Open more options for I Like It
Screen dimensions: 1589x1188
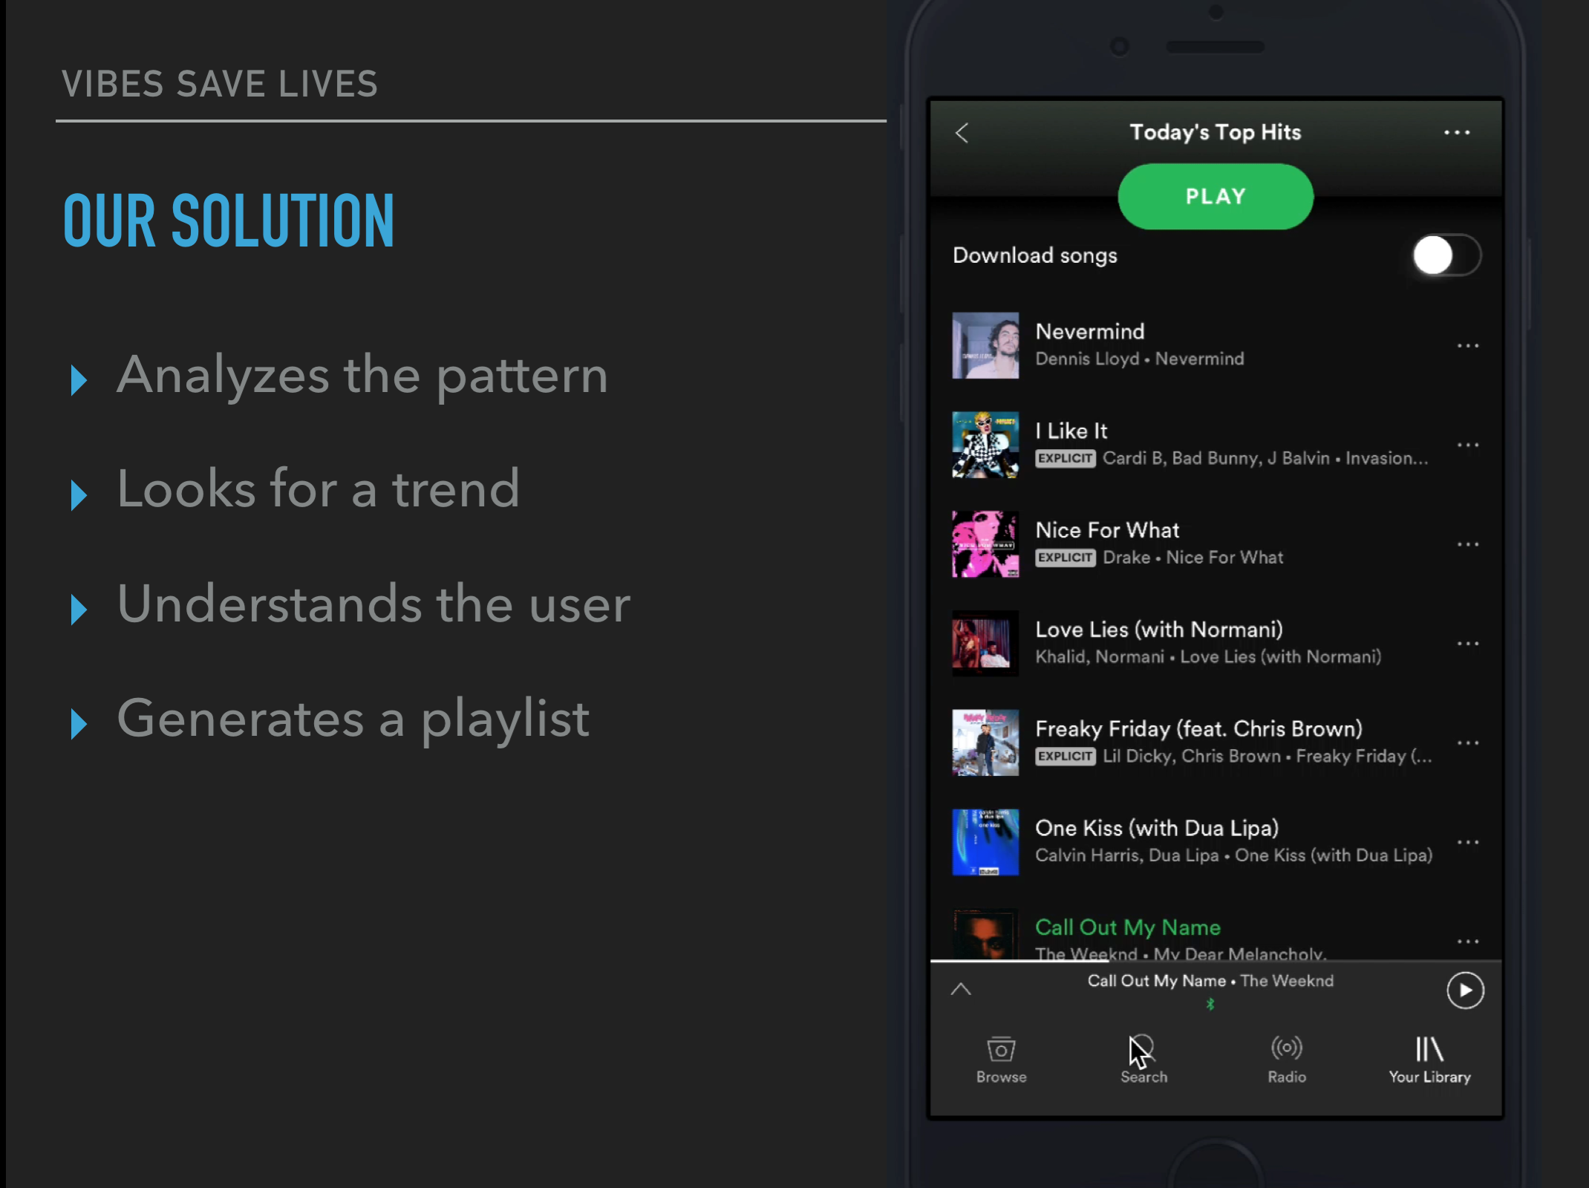pos(1467,446)
